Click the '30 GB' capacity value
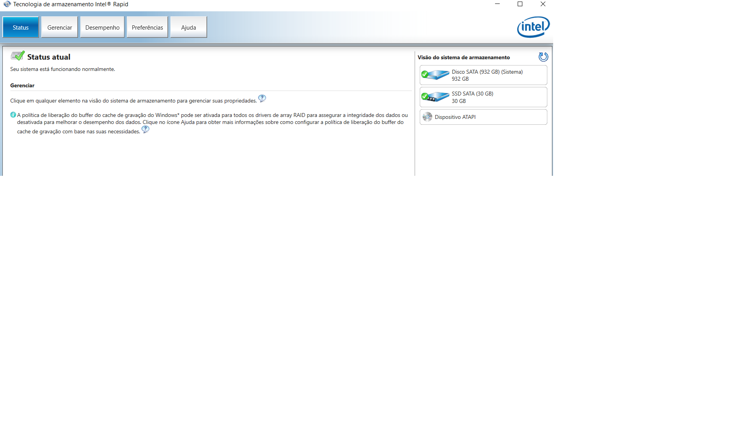This screenshot has width=749, height=421. [459, 101]
